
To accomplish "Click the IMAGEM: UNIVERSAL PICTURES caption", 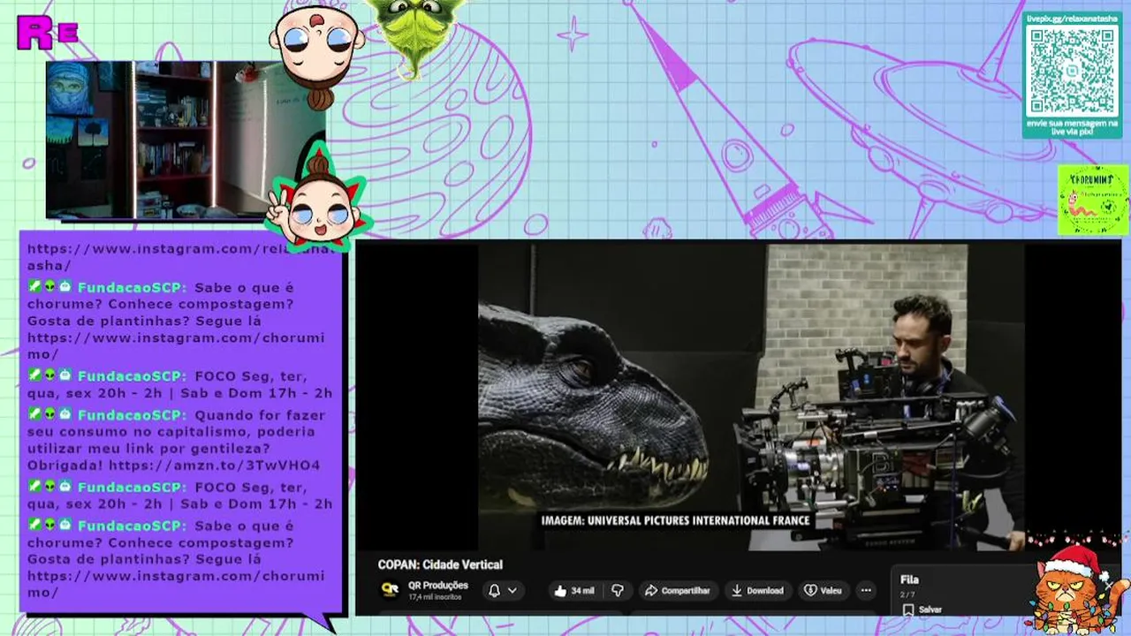I will coord(675,520).
